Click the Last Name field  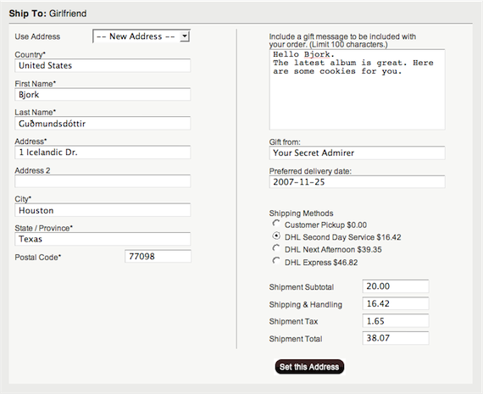point(103,124)
